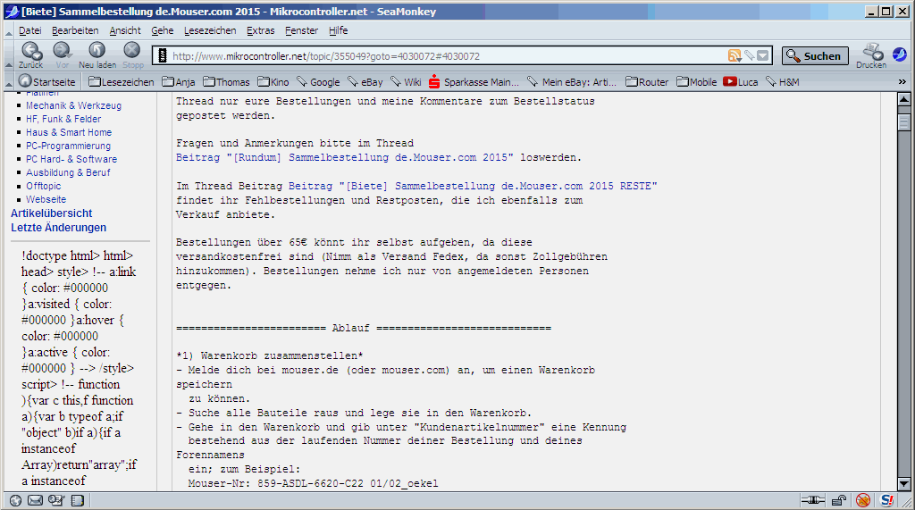Open the Letzte Änderungen link

pyautogui.click(x=58, y=228)
